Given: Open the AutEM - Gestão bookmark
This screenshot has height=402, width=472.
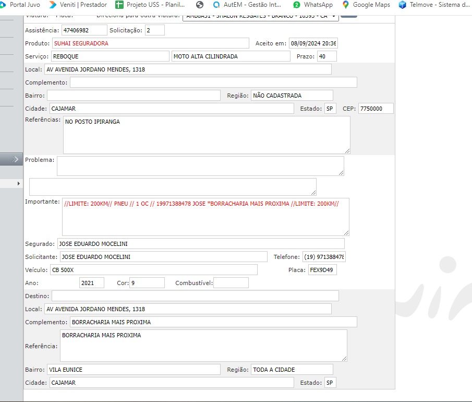Looking at the screenshot, I should [x=247, y=5].
